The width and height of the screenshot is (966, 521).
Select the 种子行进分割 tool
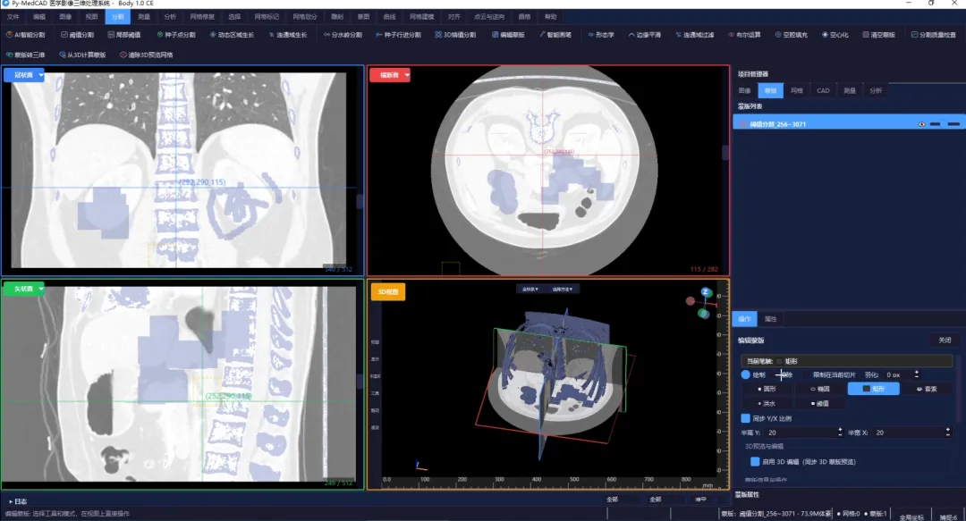point(398,35)
